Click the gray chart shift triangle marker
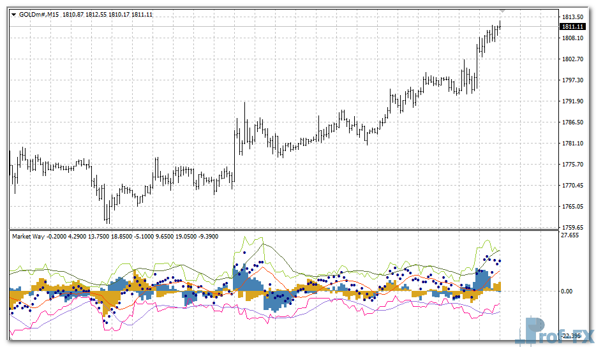The height and width of the screenshot is (347, 596). [x=503, y=11]
